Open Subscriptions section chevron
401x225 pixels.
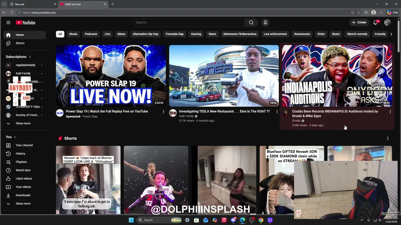pyautogui.click(x=30, y=57)
